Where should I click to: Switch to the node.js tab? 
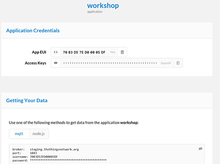39,134
